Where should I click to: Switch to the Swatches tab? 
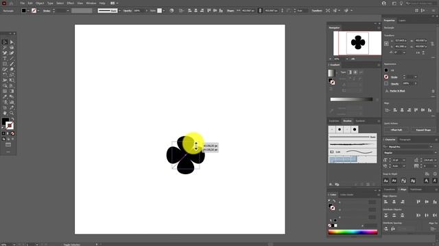tap(334, 121)
